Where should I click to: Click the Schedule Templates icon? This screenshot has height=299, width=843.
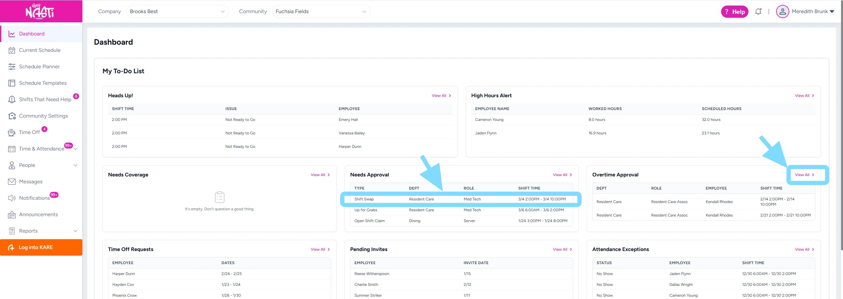click(12, 83)
